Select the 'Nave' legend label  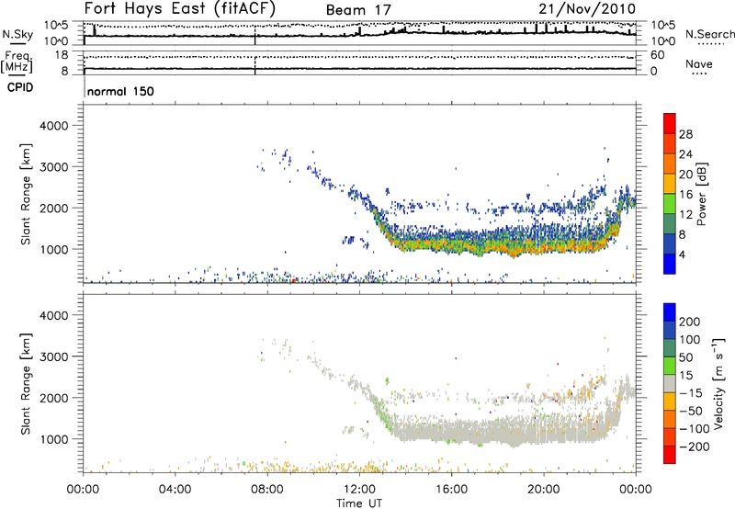[x=698, y=63]
